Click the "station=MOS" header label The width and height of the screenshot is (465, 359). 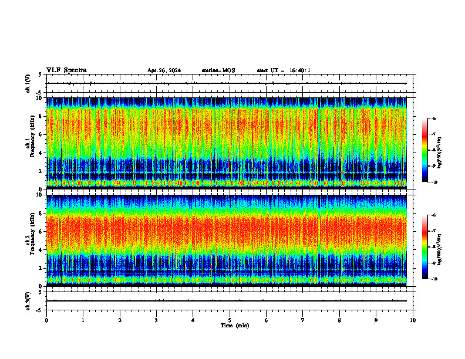218,70
